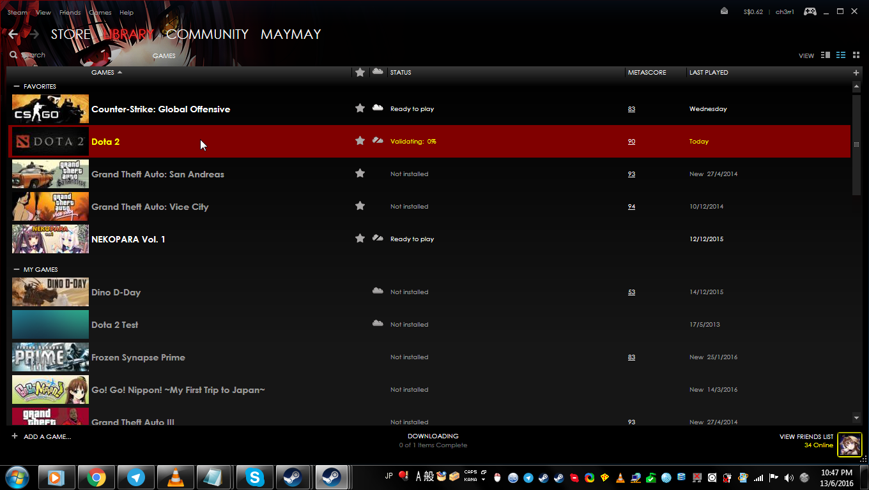The width and height of the screenshot is (869, 490).
Task: Open Telegram from the taskbar
Action: click(136, 477)
